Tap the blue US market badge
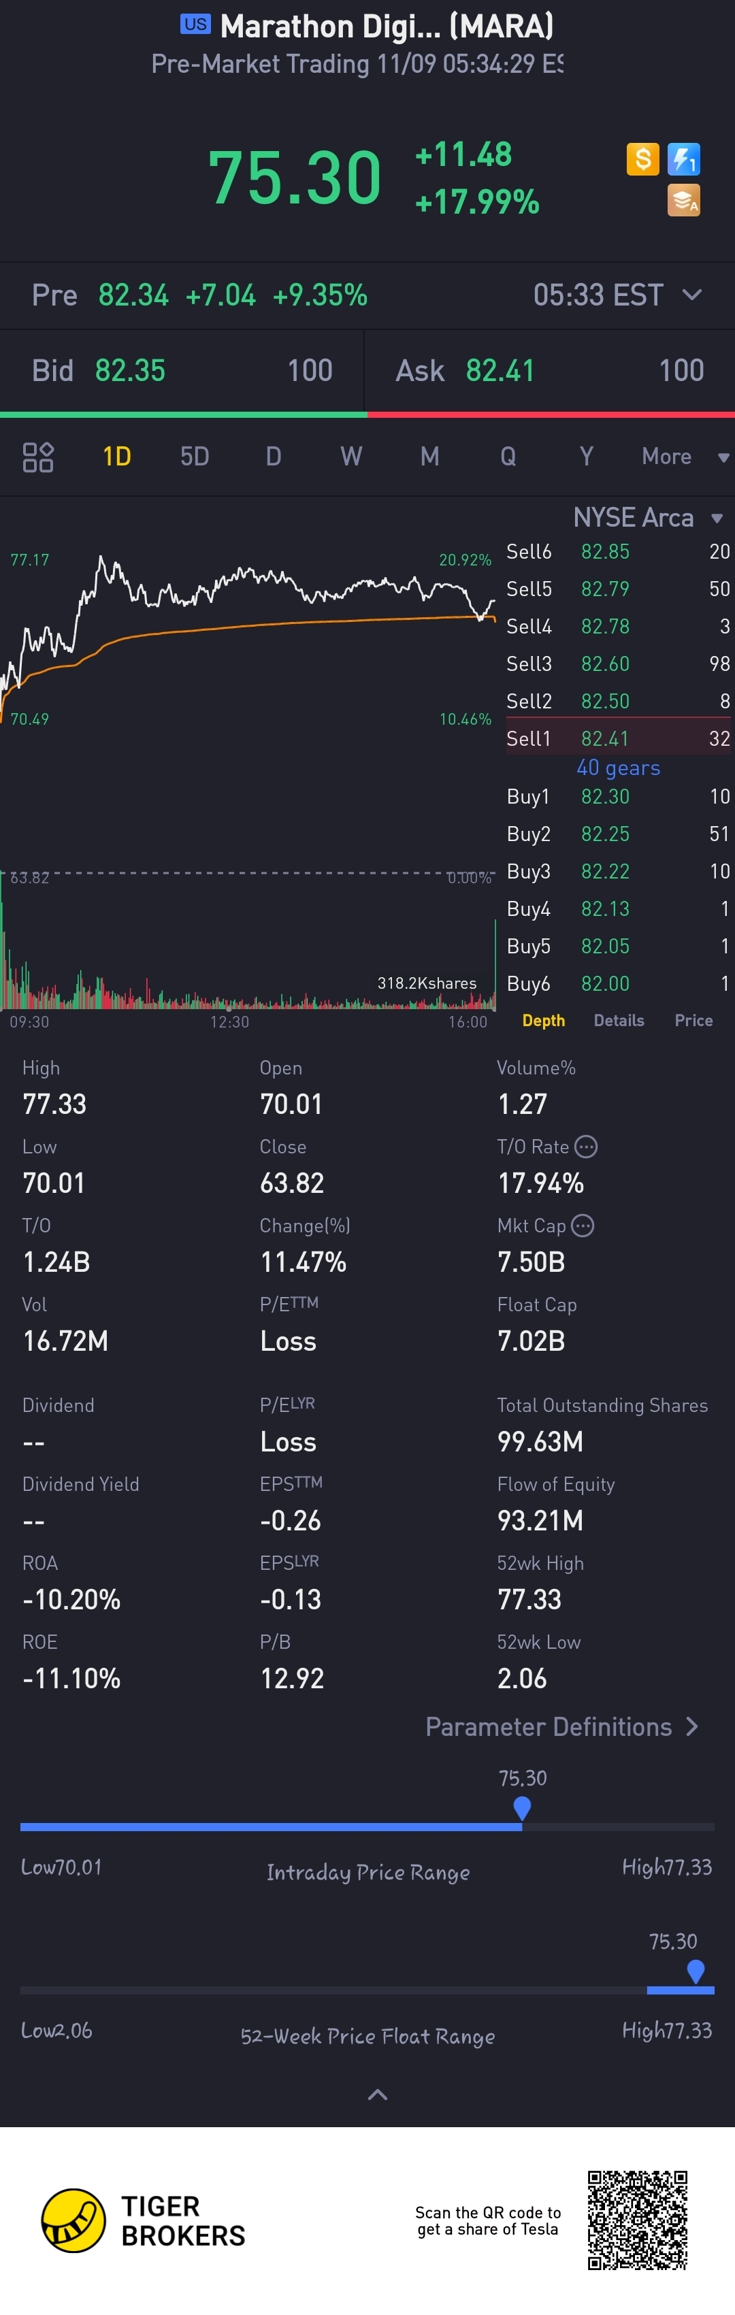This screenshot has height=2315, width=735. (x=195, y=24)
